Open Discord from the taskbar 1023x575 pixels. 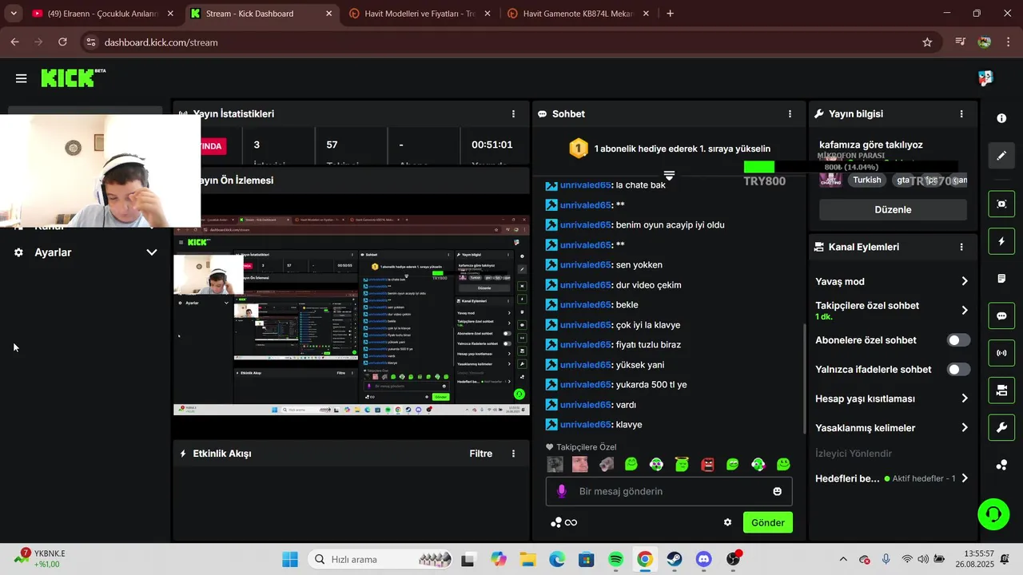click(x=703, y=559)
